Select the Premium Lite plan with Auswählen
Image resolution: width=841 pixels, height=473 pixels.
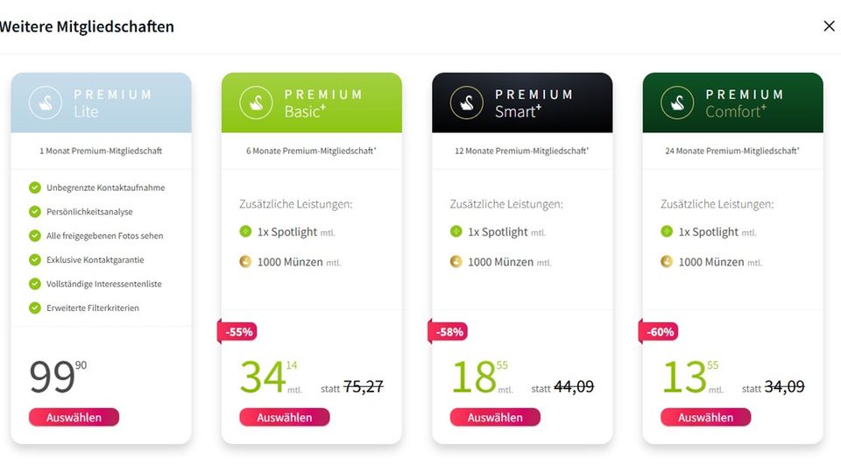tap(74, 418)
